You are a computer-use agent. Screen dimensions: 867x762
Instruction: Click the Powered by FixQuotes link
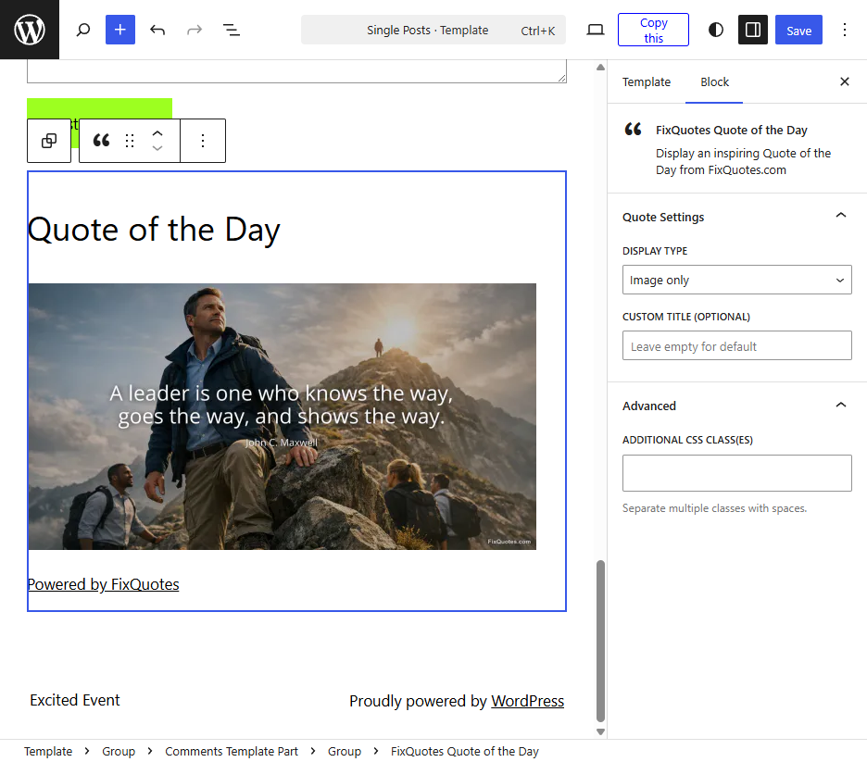coord(103,584)
